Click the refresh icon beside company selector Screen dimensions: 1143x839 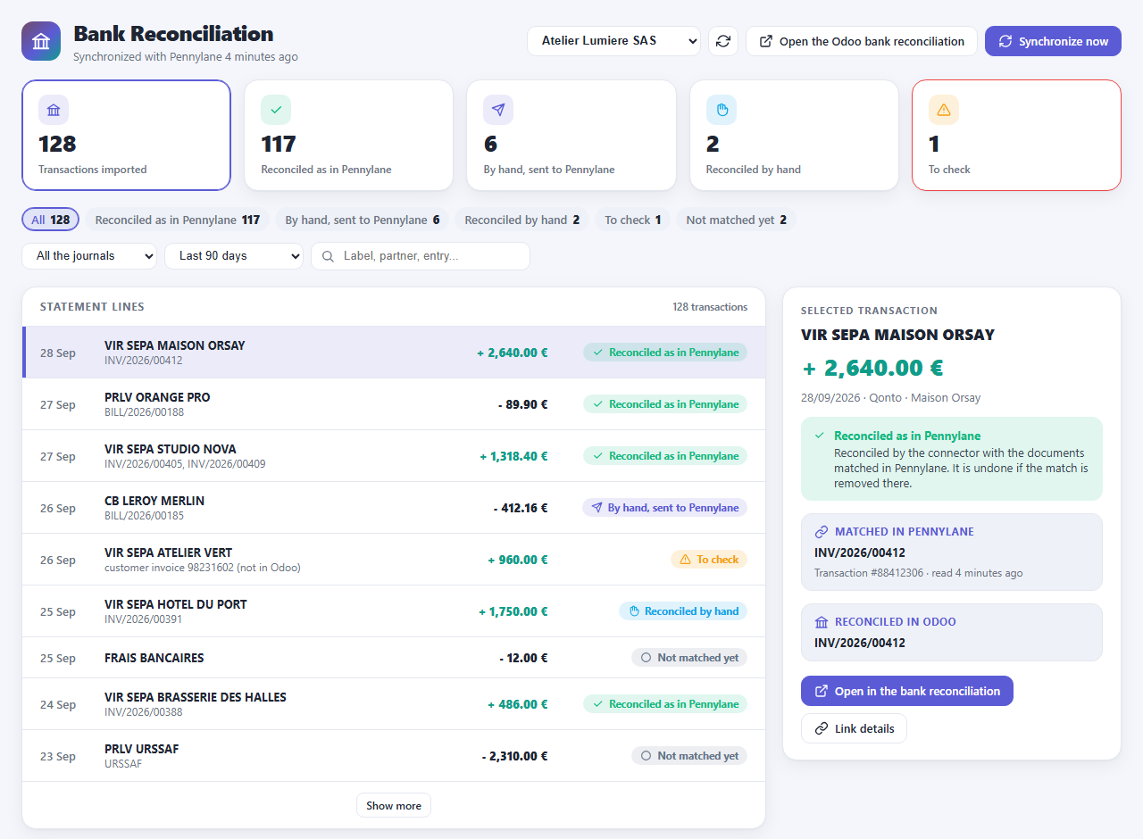tap(723, 41)
